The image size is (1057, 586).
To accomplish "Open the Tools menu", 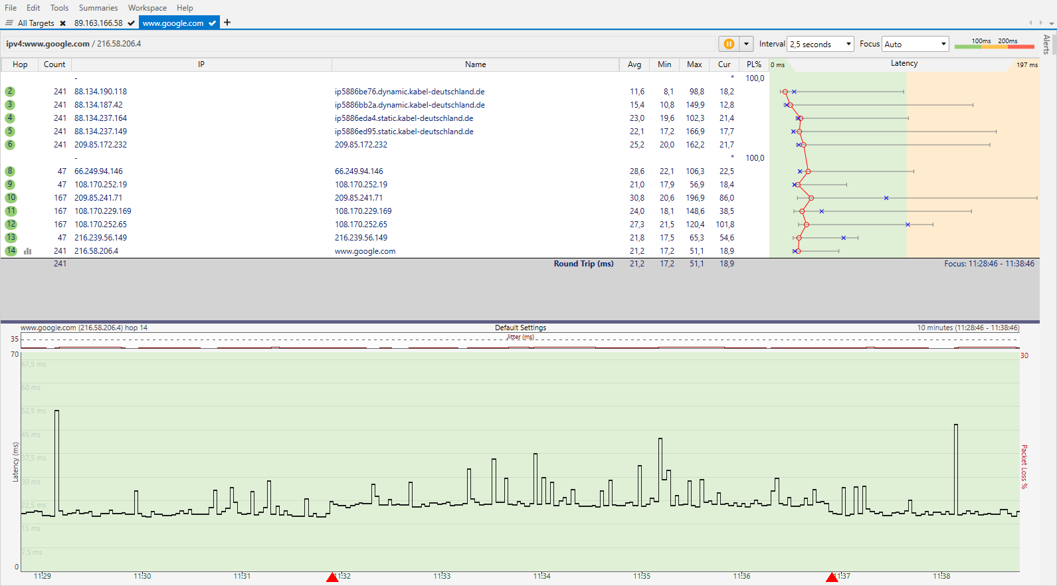I will (x=59, y=8).
